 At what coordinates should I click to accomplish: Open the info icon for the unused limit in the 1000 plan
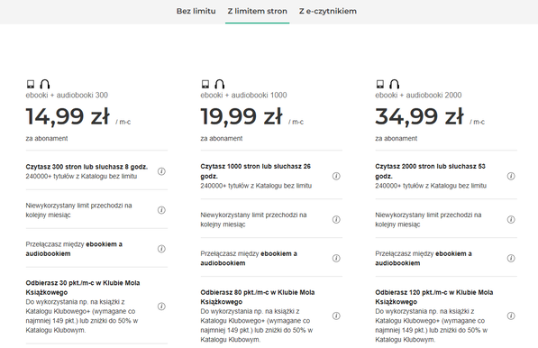click(336, 219)
